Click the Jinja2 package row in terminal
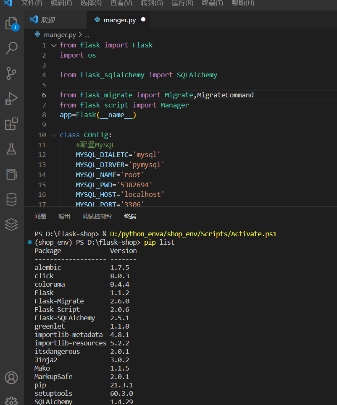Viewport: 337px width, 405px height. [82, 360]
